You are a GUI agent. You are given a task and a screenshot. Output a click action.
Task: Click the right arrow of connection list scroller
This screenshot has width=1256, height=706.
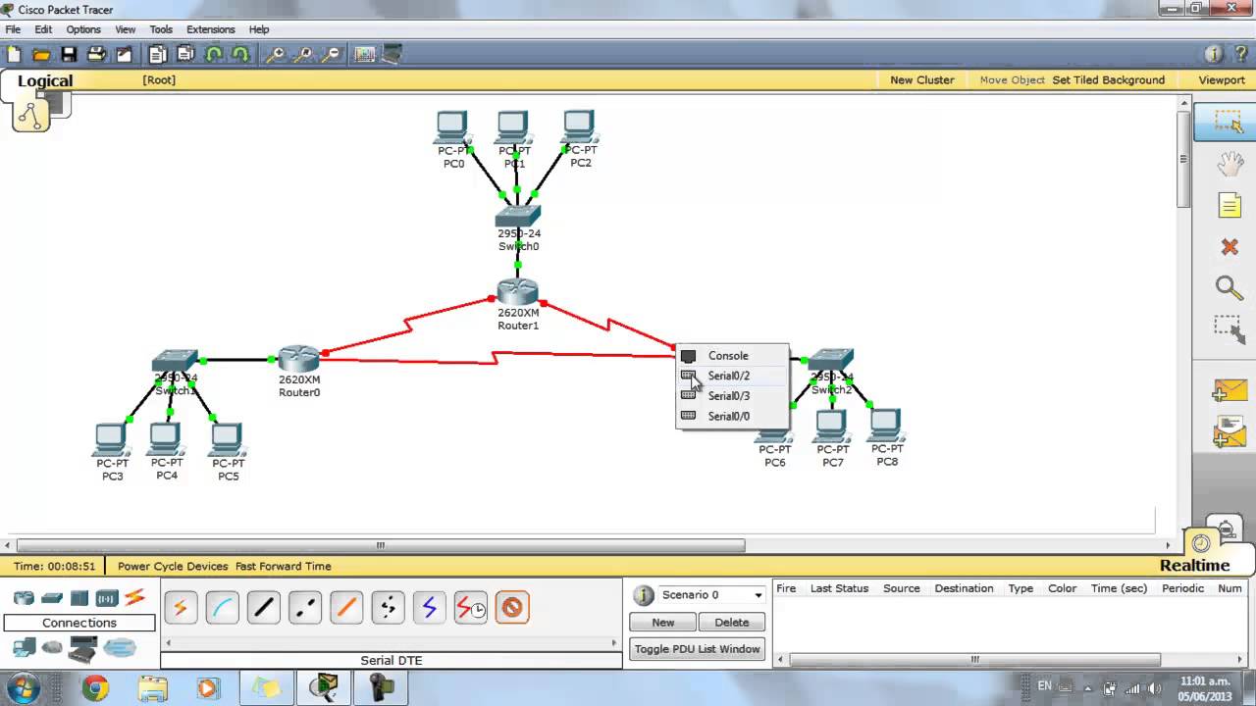pos(614,643)
